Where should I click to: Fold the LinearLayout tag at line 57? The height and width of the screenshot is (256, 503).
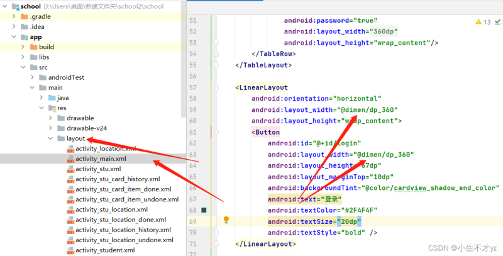(216, 87)
